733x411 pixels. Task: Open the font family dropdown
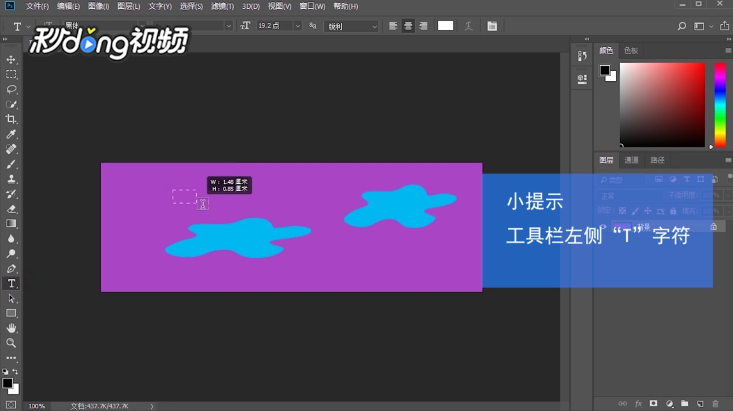tap(143, 26)
